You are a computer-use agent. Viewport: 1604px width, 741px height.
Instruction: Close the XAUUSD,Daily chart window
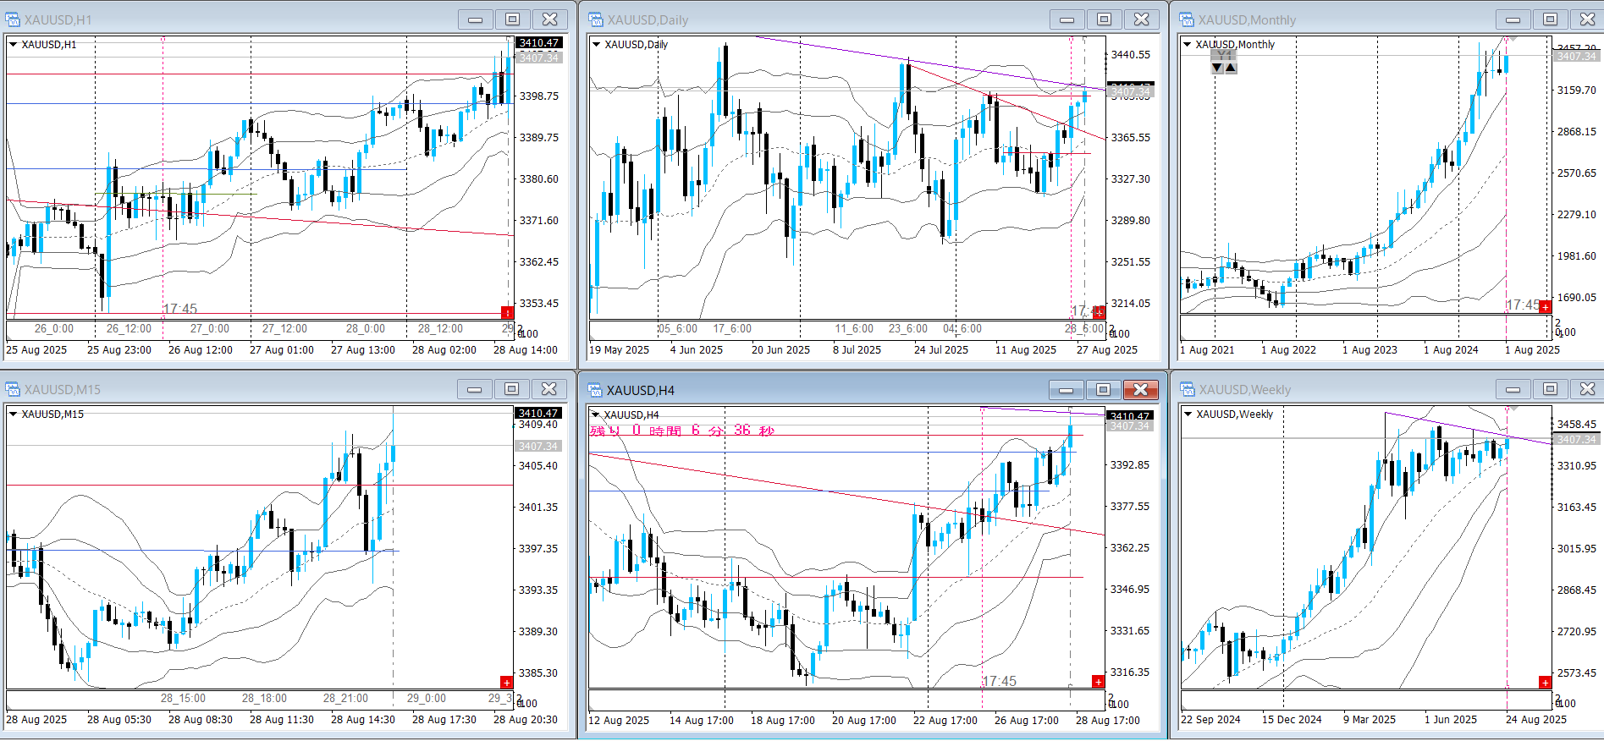tap(1142, 19)
